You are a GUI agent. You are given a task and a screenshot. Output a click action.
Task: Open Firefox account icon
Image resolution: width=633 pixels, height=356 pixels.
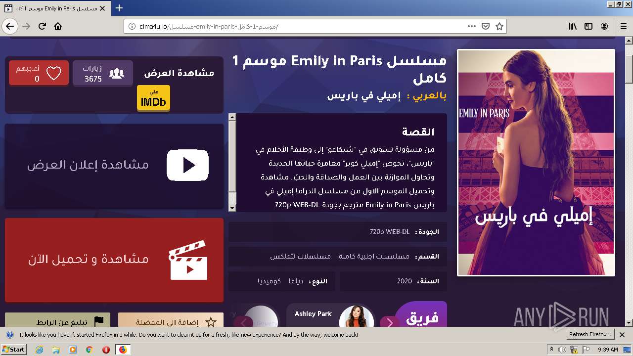604,26
